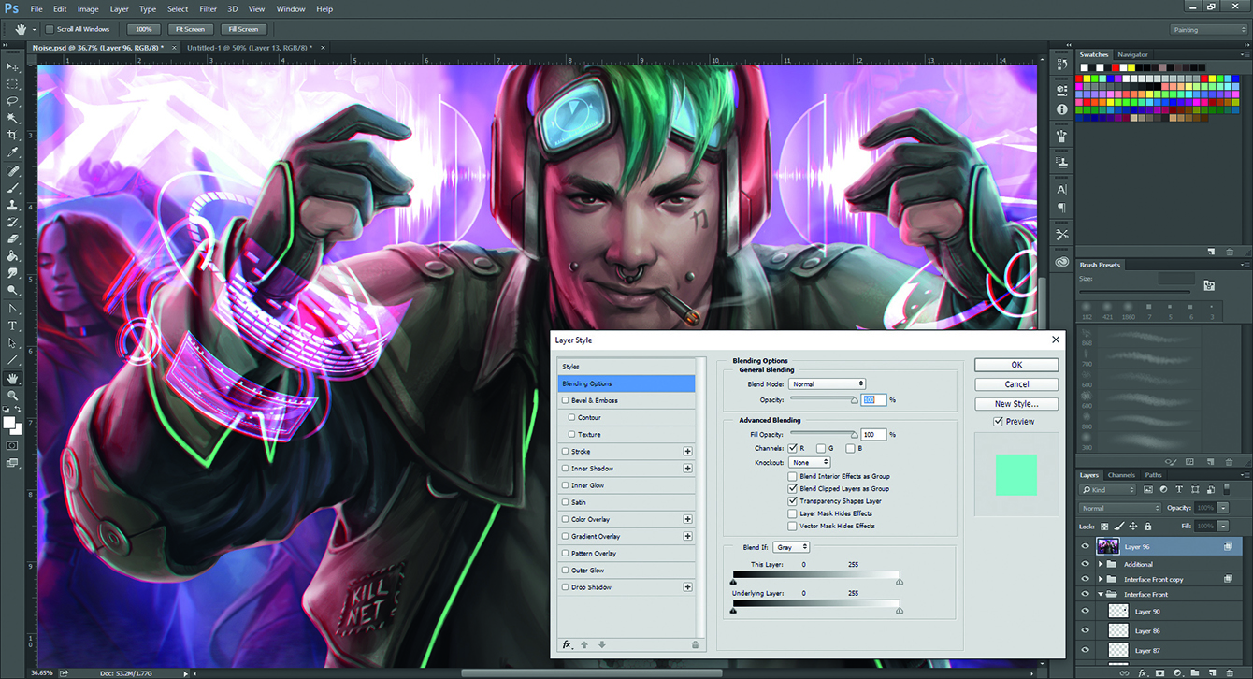Switch to the Navigator tab

pos(1133,54)
